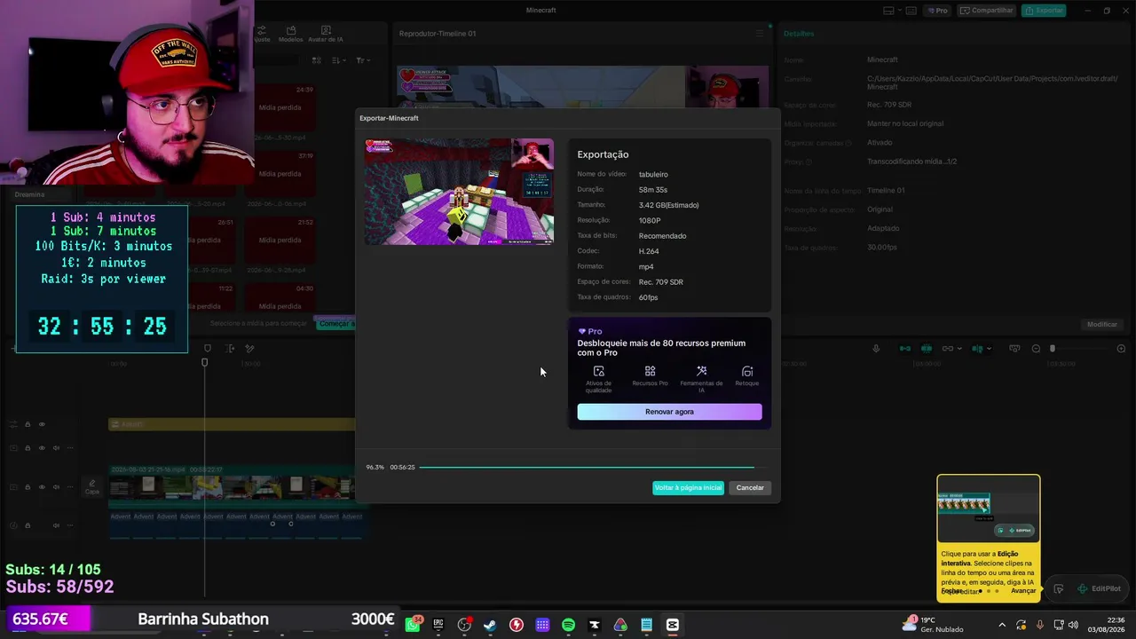Screen dimensions: 1136x639
Task: Click the export file name "tabuleiro"
Action: (x=653, y=175)
